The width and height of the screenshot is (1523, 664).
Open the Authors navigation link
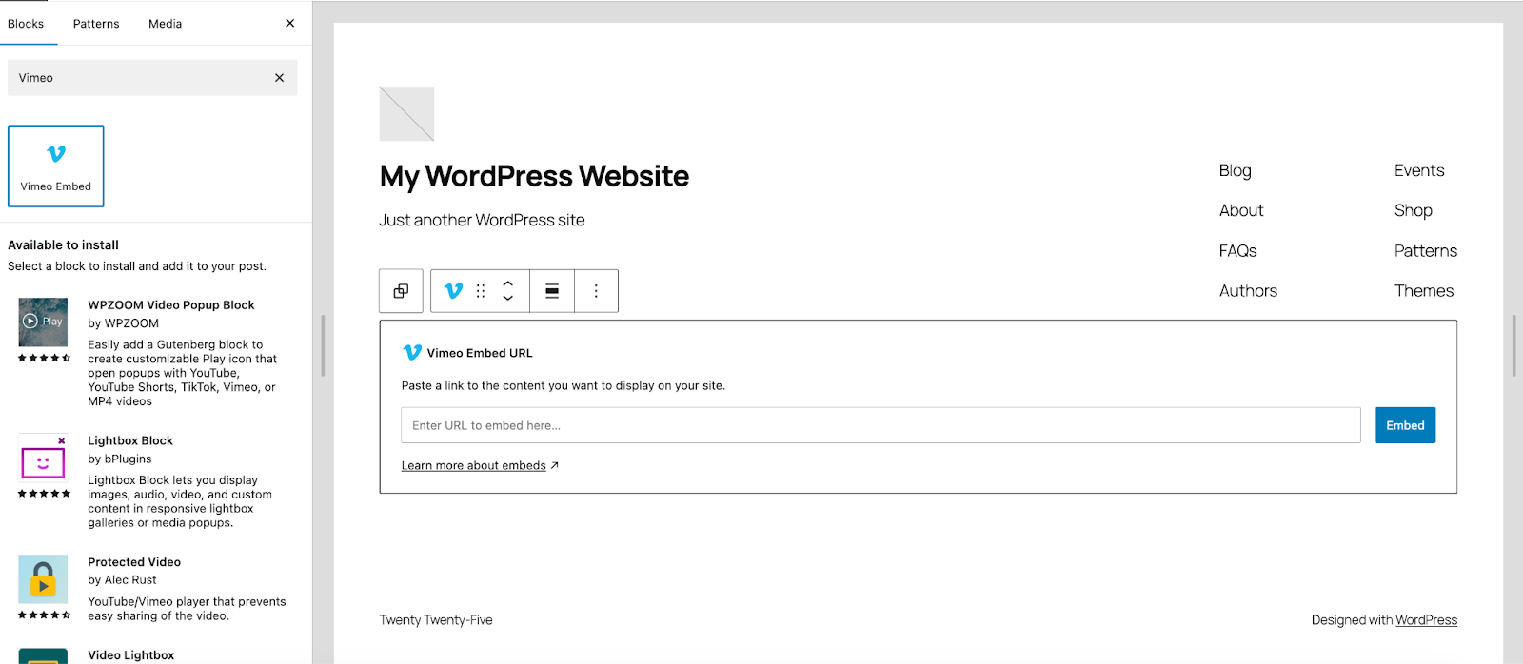pyautogui.click(x=1249, y=290)
